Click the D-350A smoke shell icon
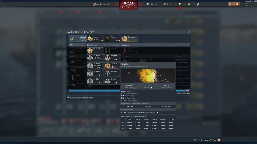This screenshot has width=257, height=144. [107, 81]
